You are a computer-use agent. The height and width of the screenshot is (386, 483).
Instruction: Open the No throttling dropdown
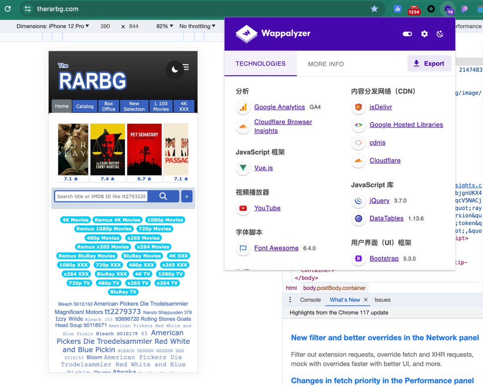[197, 26]
